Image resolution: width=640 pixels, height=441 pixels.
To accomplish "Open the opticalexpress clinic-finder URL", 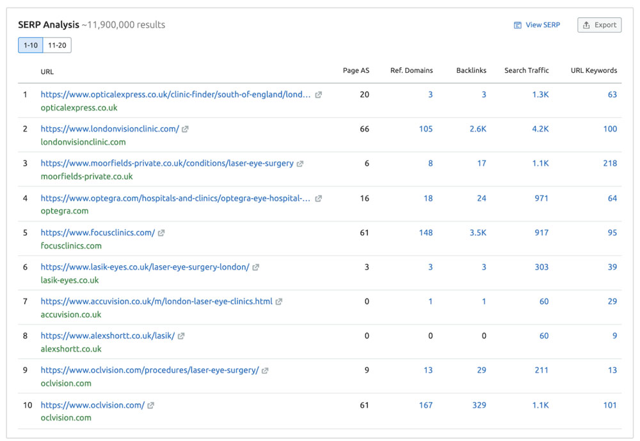I will (x=175, y=95).
